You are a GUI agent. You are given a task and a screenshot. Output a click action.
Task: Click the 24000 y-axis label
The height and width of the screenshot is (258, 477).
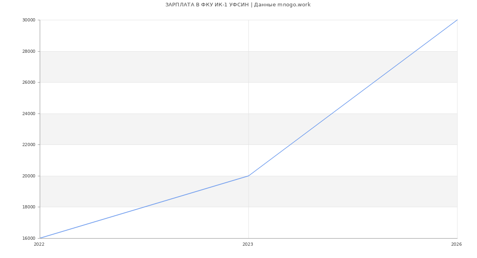[29, 114]
